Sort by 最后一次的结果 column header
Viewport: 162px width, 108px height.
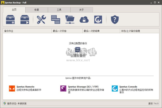(101, 31)
